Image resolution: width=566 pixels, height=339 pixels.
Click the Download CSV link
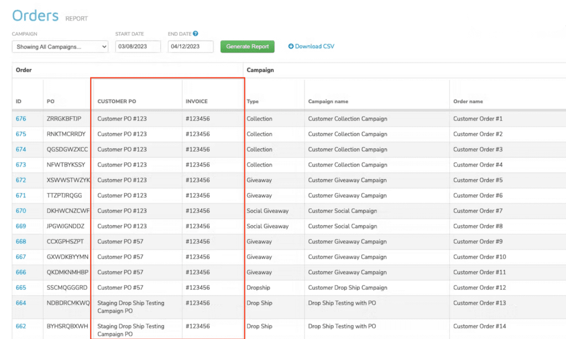(x=311, y=46)
